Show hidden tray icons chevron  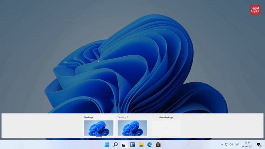[x=222, y=144]
